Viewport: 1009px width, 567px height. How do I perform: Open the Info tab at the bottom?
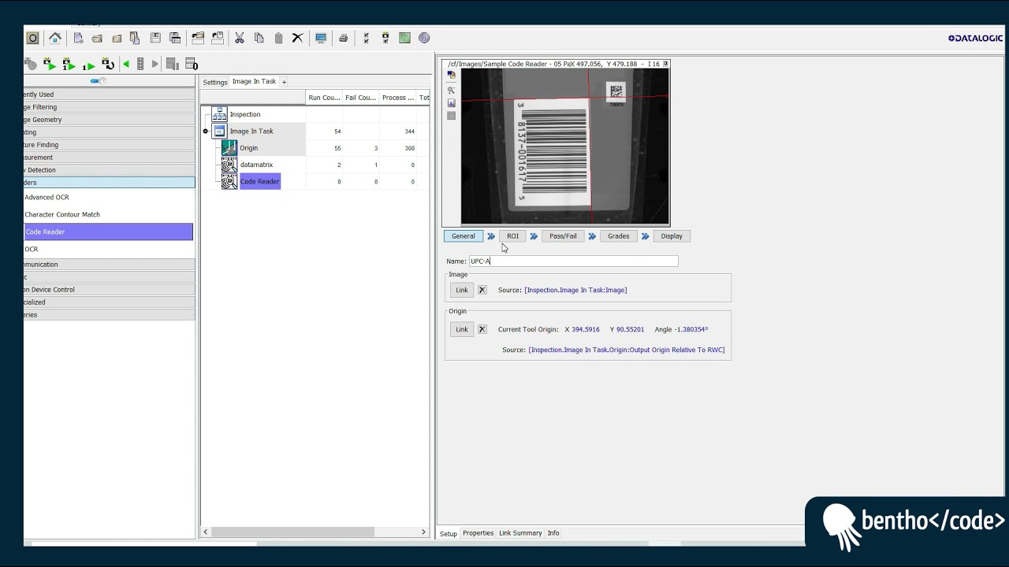coord(553,533)
